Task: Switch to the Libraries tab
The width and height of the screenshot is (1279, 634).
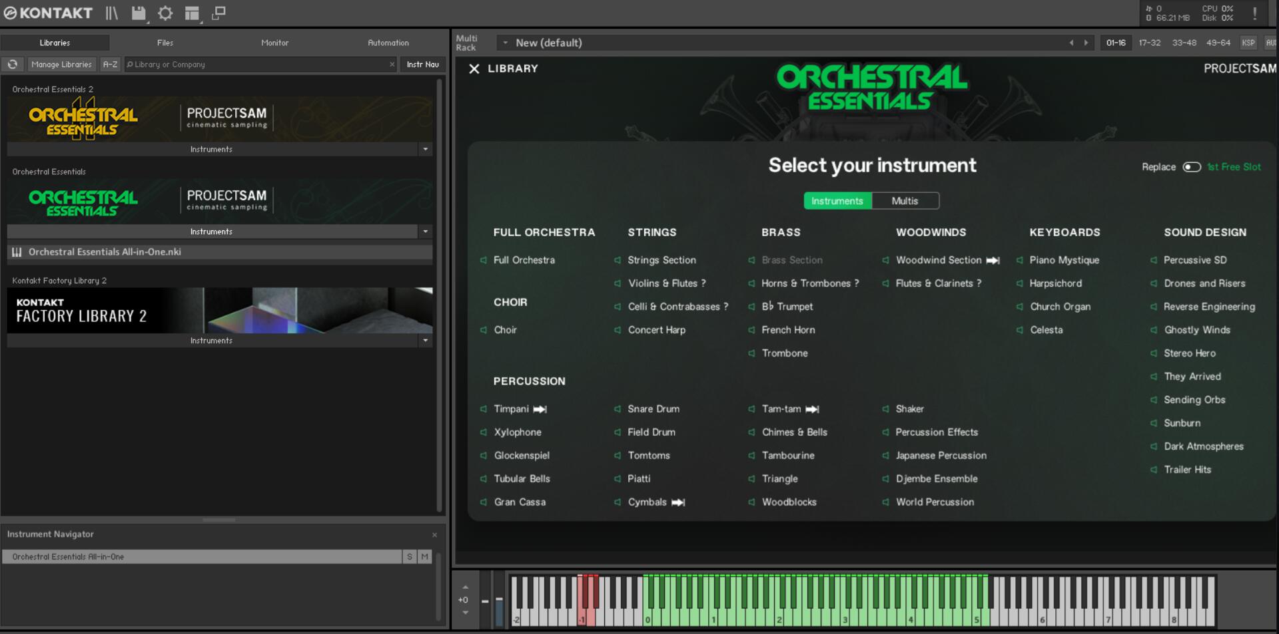Action: point(55,43)
